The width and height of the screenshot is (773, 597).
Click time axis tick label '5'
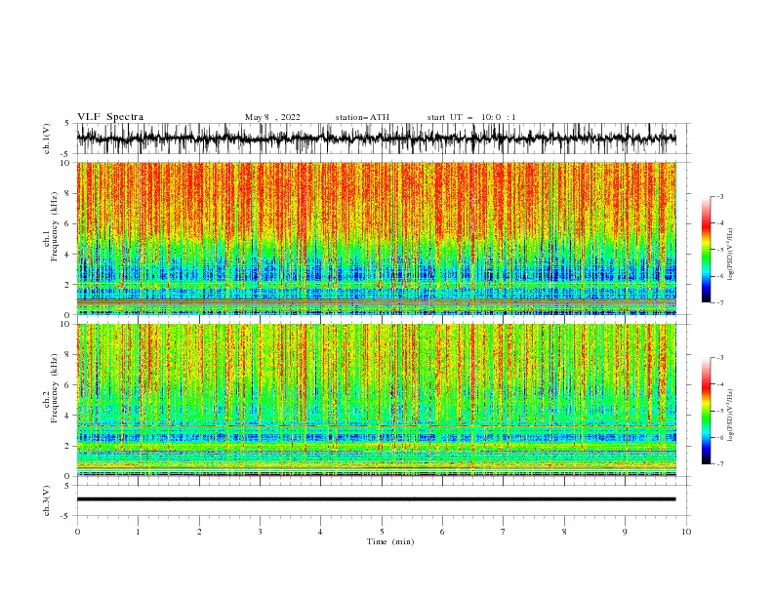click(x=382, y=532)
